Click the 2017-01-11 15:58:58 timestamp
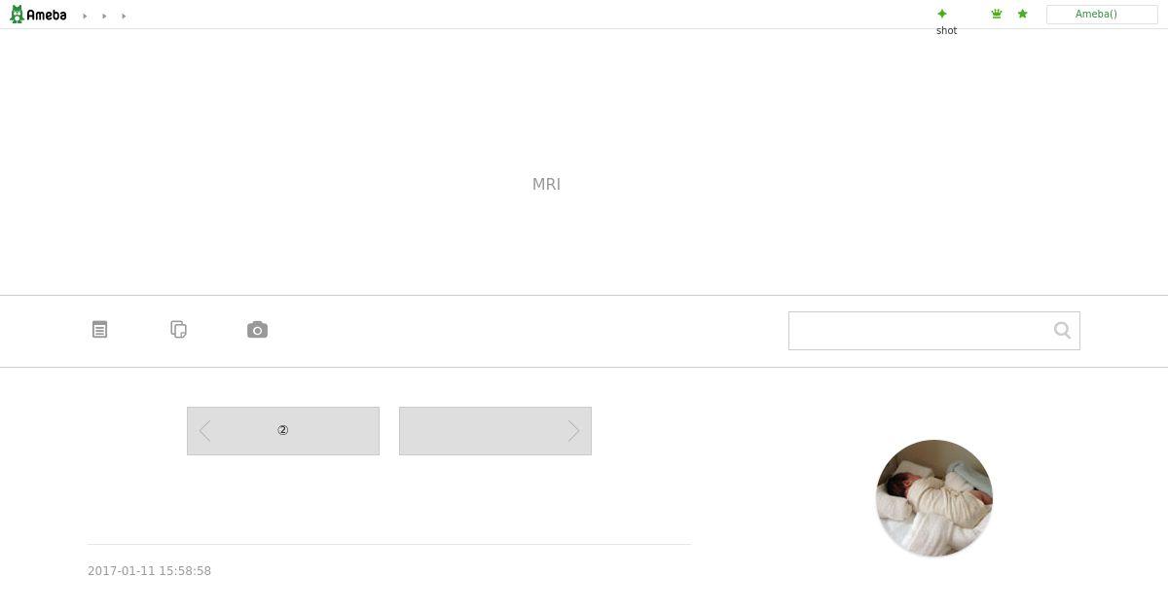Screen dimensions: 1168x613 (x=149, y=571)
